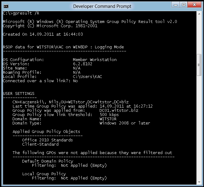204x187 pixels.
Task: Click the 'Member Workstation' value
Action: click(x=95, y=60)
